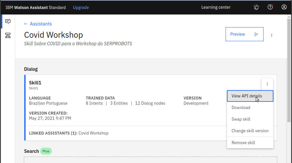
Task: Click the page vertical scrollbar thumb
Action: (289, 70)
